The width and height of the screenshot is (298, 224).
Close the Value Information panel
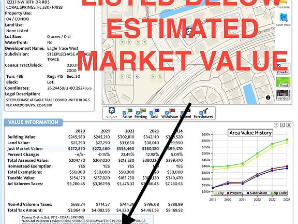point(289,125)
